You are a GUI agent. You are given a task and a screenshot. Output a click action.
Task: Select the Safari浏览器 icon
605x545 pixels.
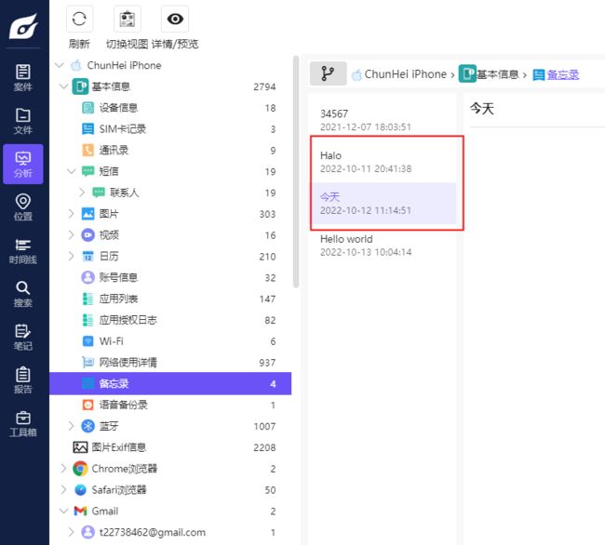(80, 489)
